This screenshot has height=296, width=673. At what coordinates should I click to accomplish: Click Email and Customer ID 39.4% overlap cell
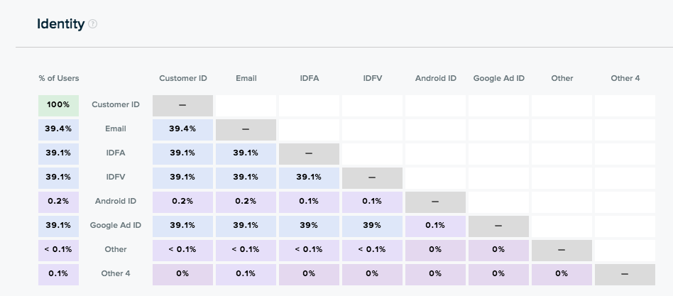(x=182, y=129)
